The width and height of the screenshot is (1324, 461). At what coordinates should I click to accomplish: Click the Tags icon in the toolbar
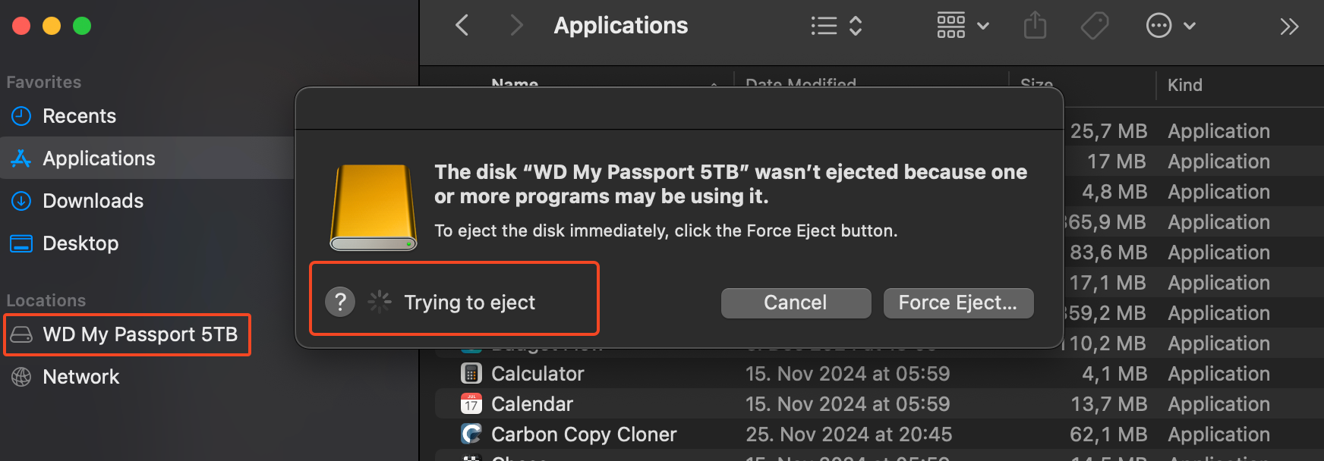point(1095,25)
